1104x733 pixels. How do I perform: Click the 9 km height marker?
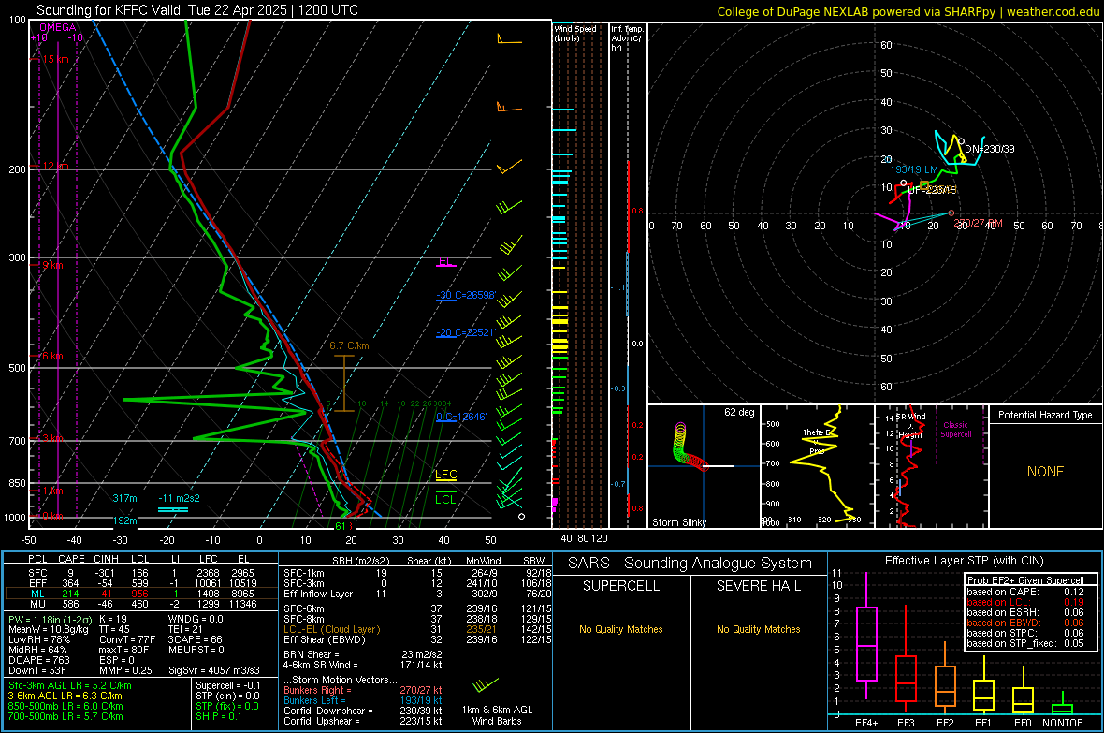click(x=52, y=265)
